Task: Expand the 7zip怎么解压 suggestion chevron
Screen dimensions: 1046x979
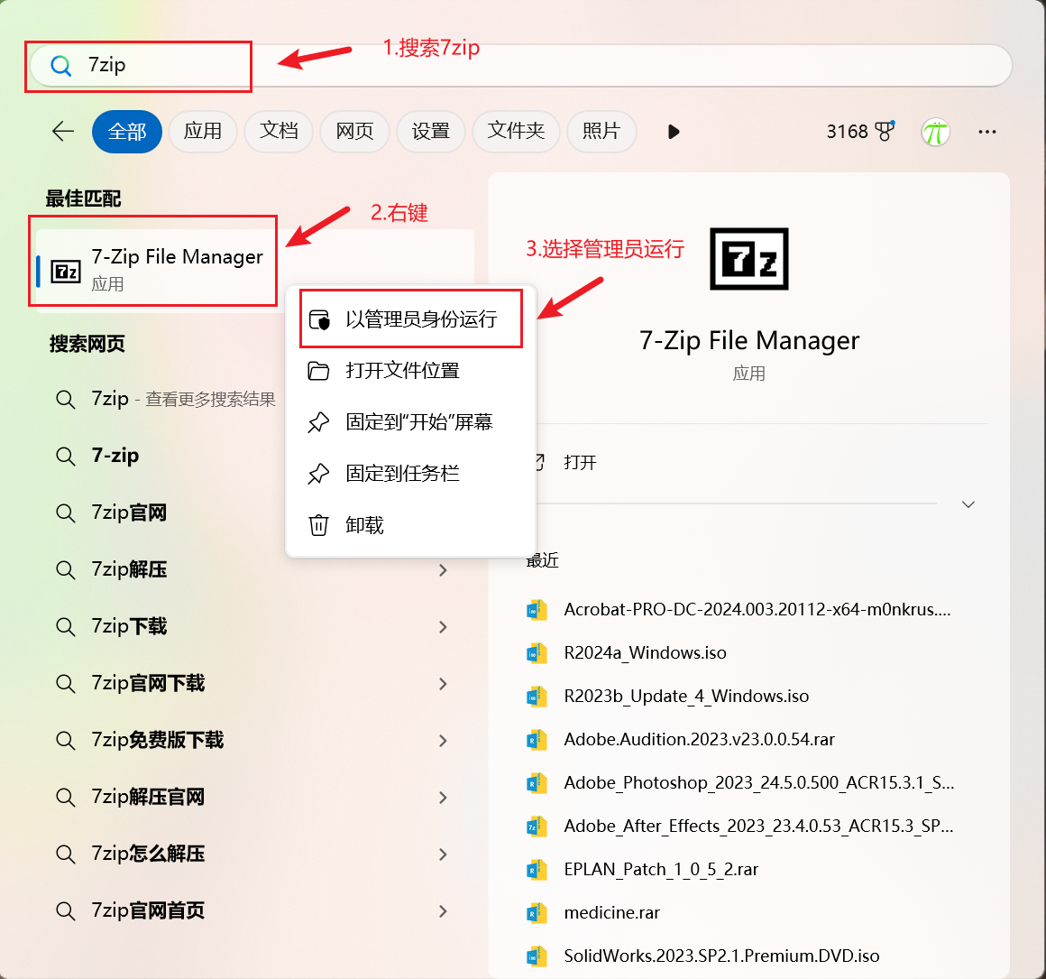Action: pos(443,854)
